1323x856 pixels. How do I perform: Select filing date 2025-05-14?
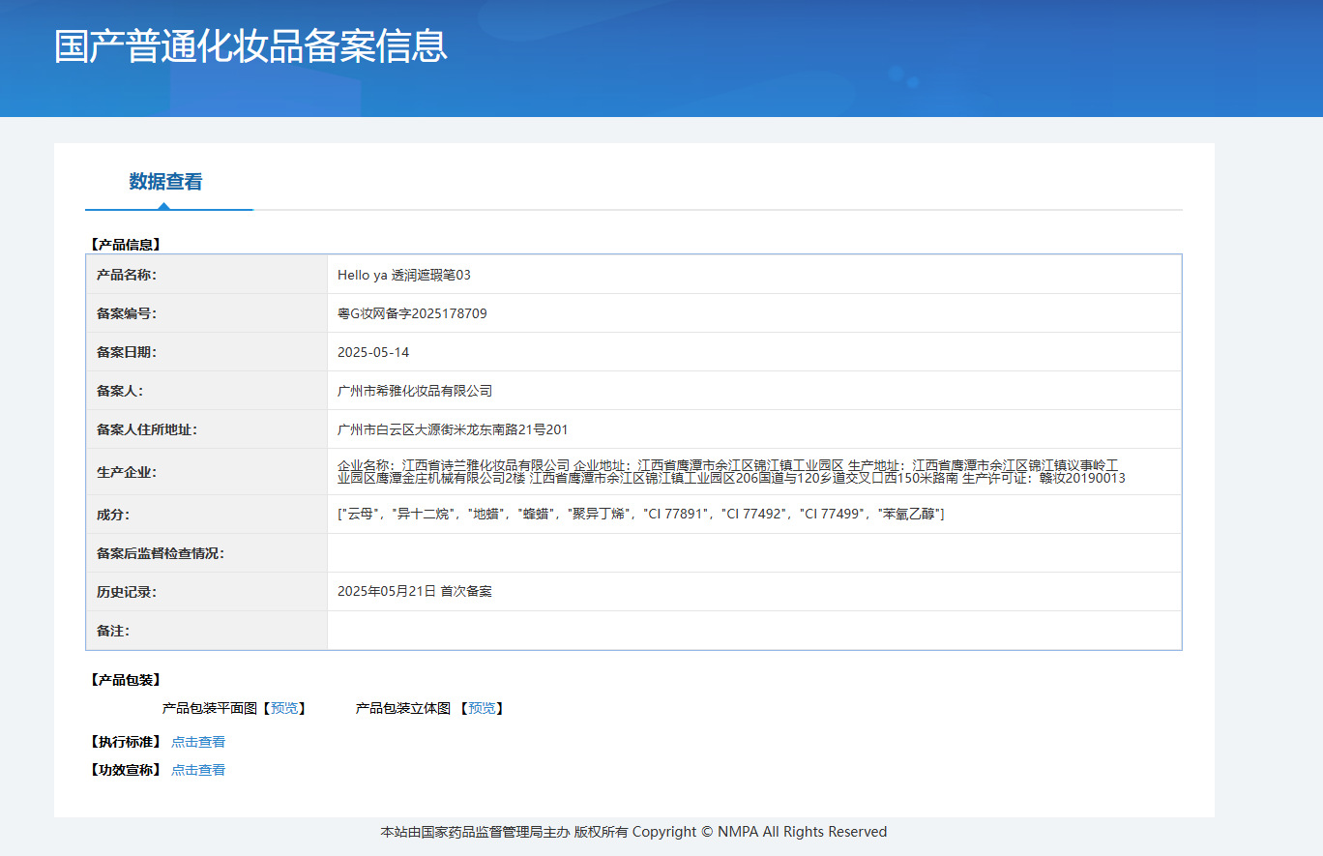[x=373, y=353]
